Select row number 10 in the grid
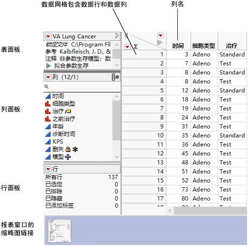Viewport: 248px width, 246px height. coord(144,136)
